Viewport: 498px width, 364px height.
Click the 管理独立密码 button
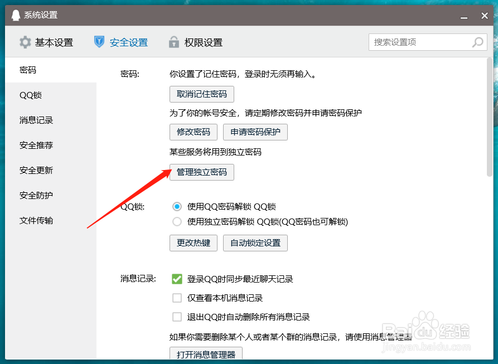click(x=202, y=172)
